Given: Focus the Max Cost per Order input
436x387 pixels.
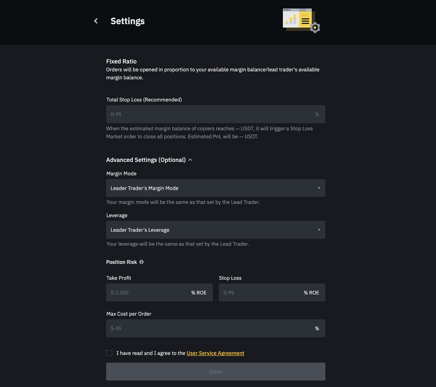Looking at the screenshot, I should (x=216, y=328).
